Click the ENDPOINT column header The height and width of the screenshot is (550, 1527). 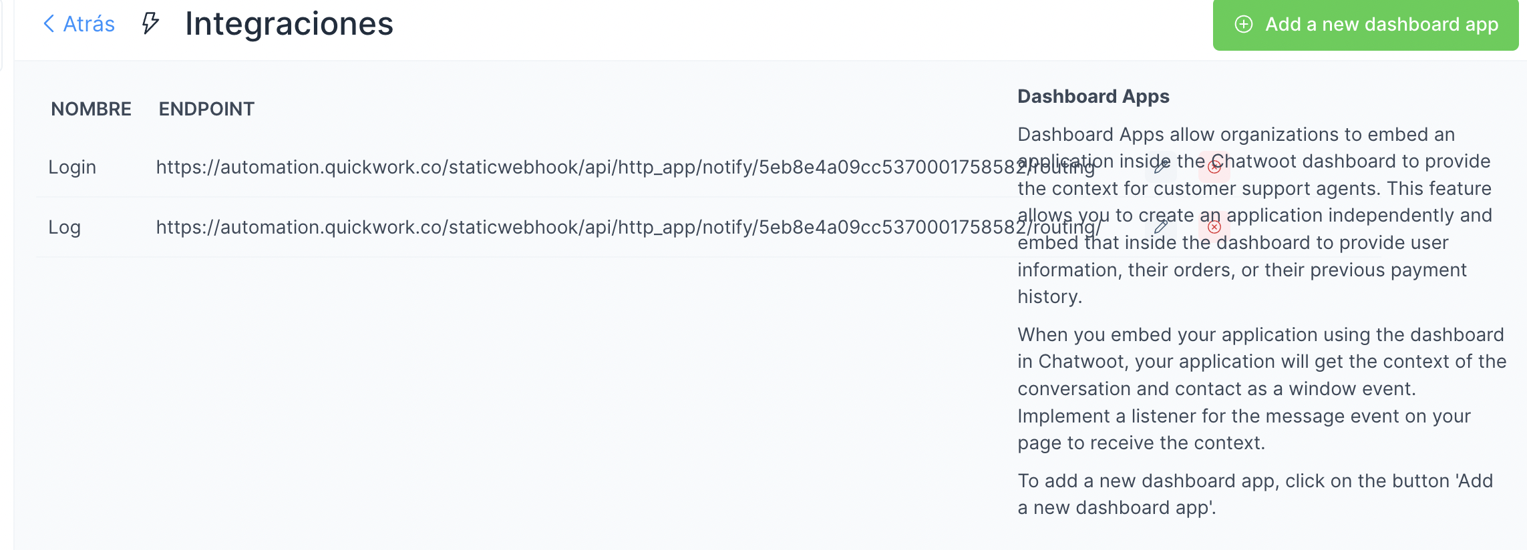point(206,109)
